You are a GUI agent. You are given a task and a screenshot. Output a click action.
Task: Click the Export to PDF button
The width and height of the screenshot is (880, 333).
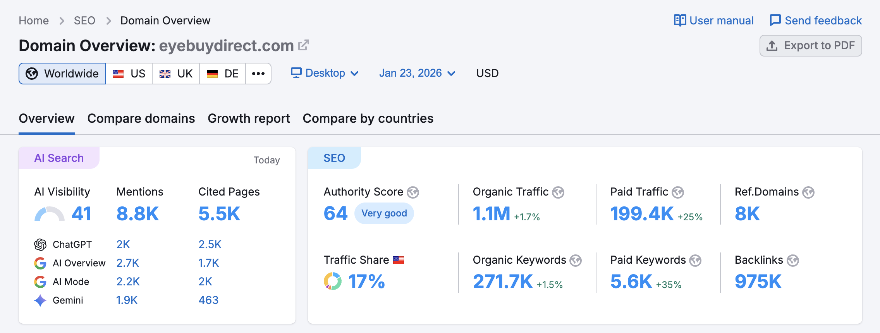point(811,46)
